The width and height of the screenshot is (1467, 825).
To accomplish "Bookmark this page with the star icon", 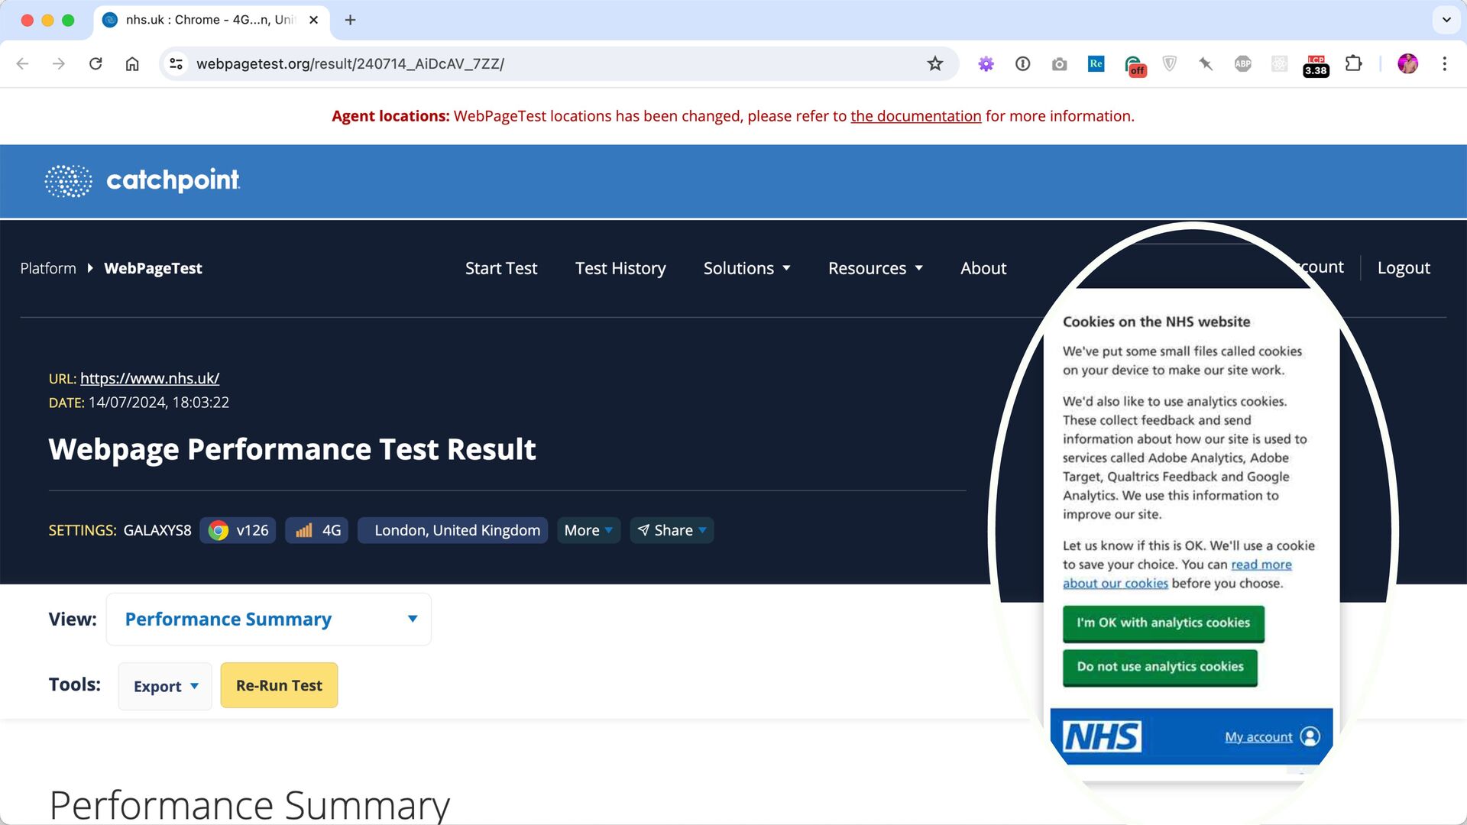I will tap(935, 63).
